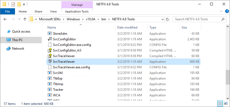Viewport: 230px width, 107px height.
Task: Open the View ribbon tab
Action: click(x=53, y=11)
